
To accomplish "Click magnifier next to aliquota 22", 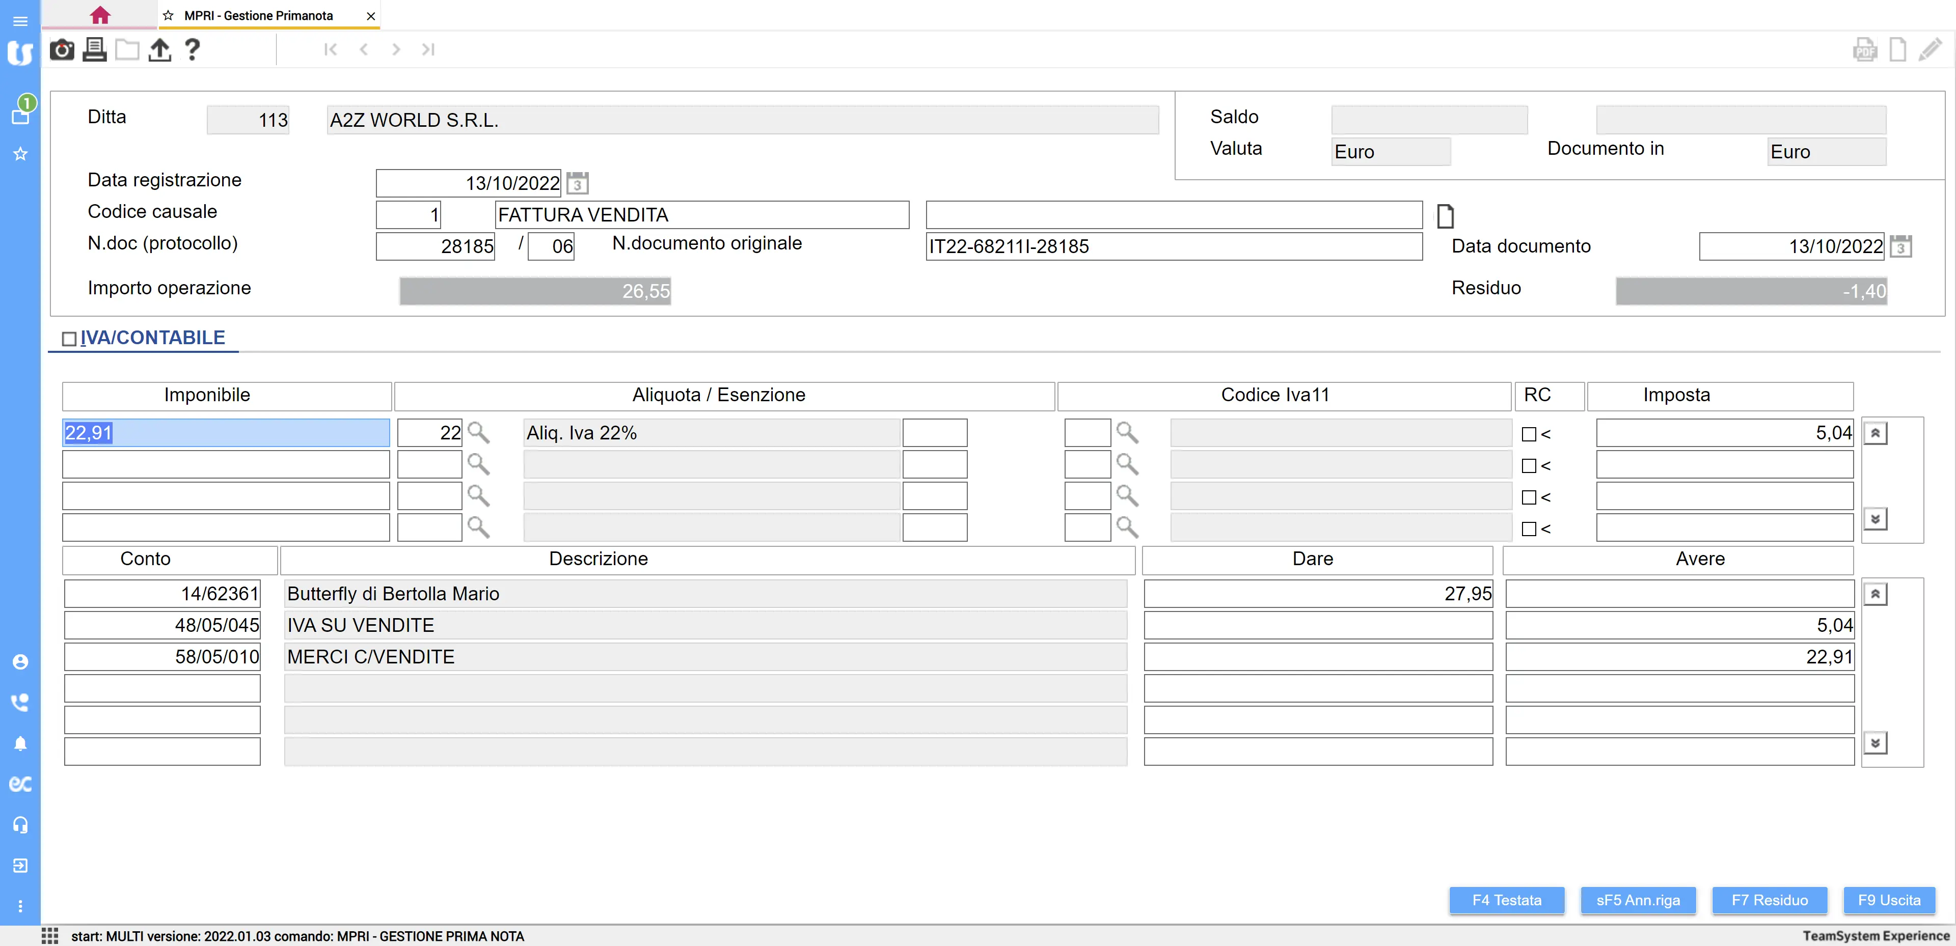I will [x=478, y=433].
